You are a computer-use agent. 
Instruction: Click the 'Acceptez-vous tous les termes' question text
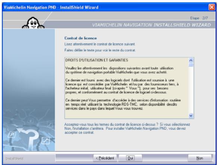pyautogui.click(x=127, y=128)
